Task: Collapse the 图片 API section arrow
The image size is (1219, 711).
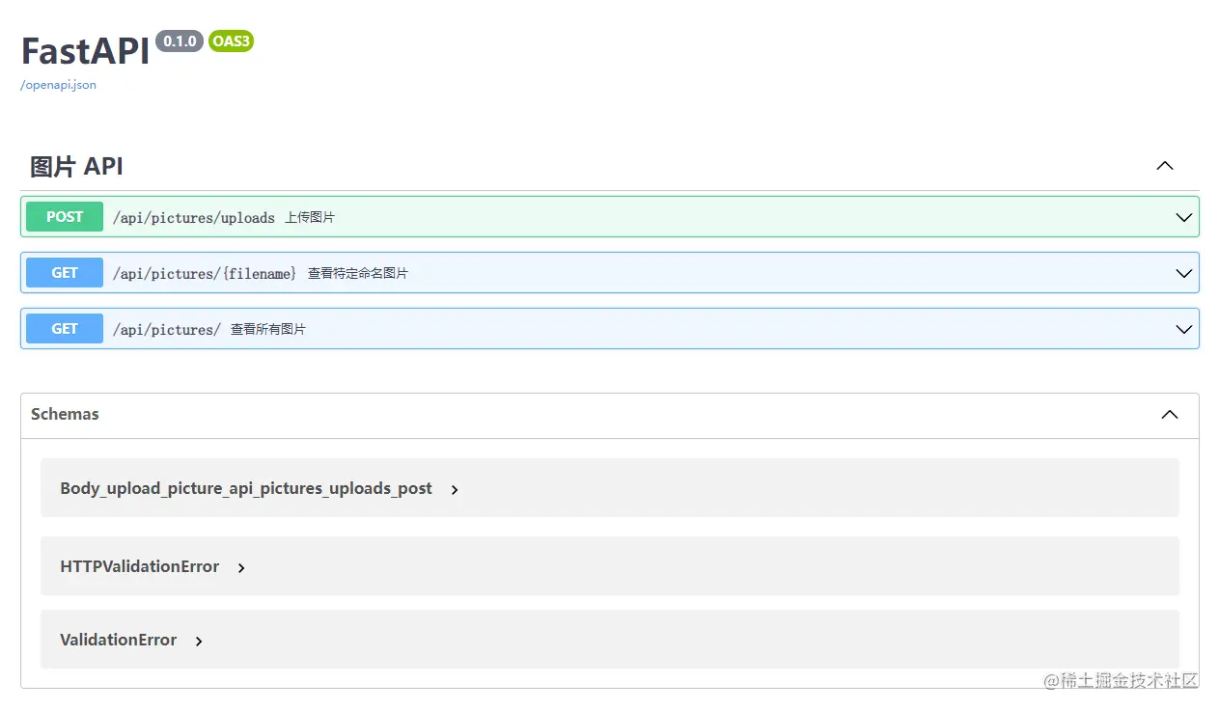Action: tap(1165, 166)
